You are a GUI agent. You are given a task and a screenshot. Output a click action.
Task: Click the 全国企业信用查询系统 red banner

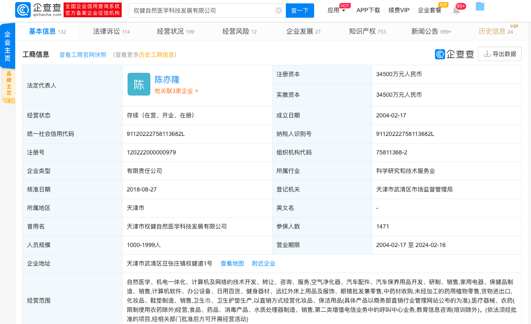[93, 10]
